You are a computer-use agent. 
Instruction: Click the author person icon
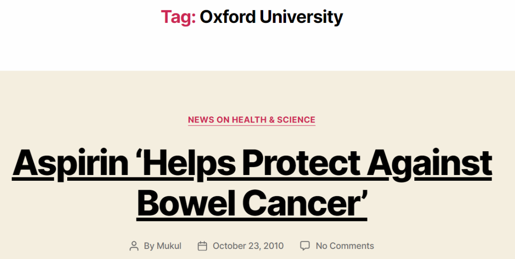[x=134, y=246]
